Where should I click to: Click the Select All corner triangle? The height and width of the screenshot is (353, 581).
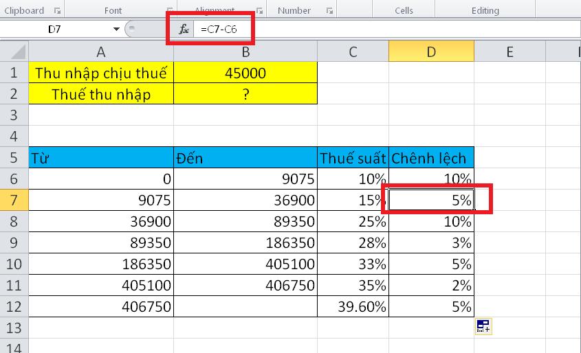(14, 52)
